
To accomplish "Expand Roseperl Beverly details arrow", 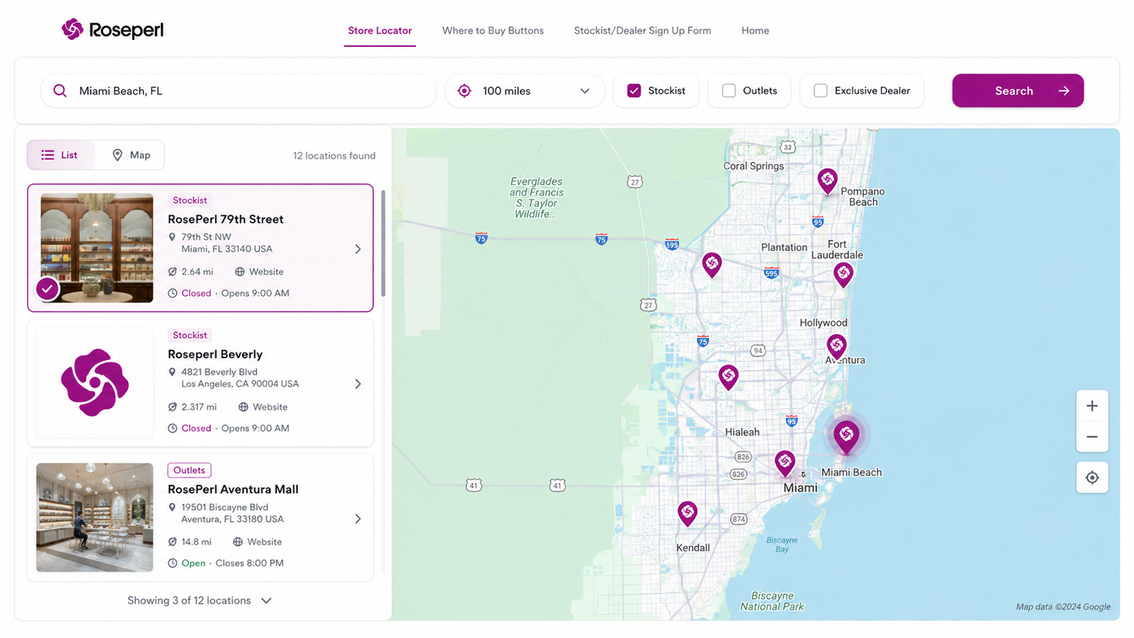I will coord(358,384).
